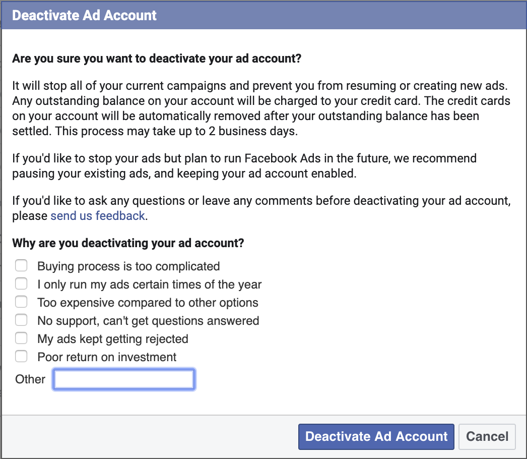The width and height of the screenshot is (527, 459).
Task: Open the 'send us feedback' link
Action: click(97, 216)
